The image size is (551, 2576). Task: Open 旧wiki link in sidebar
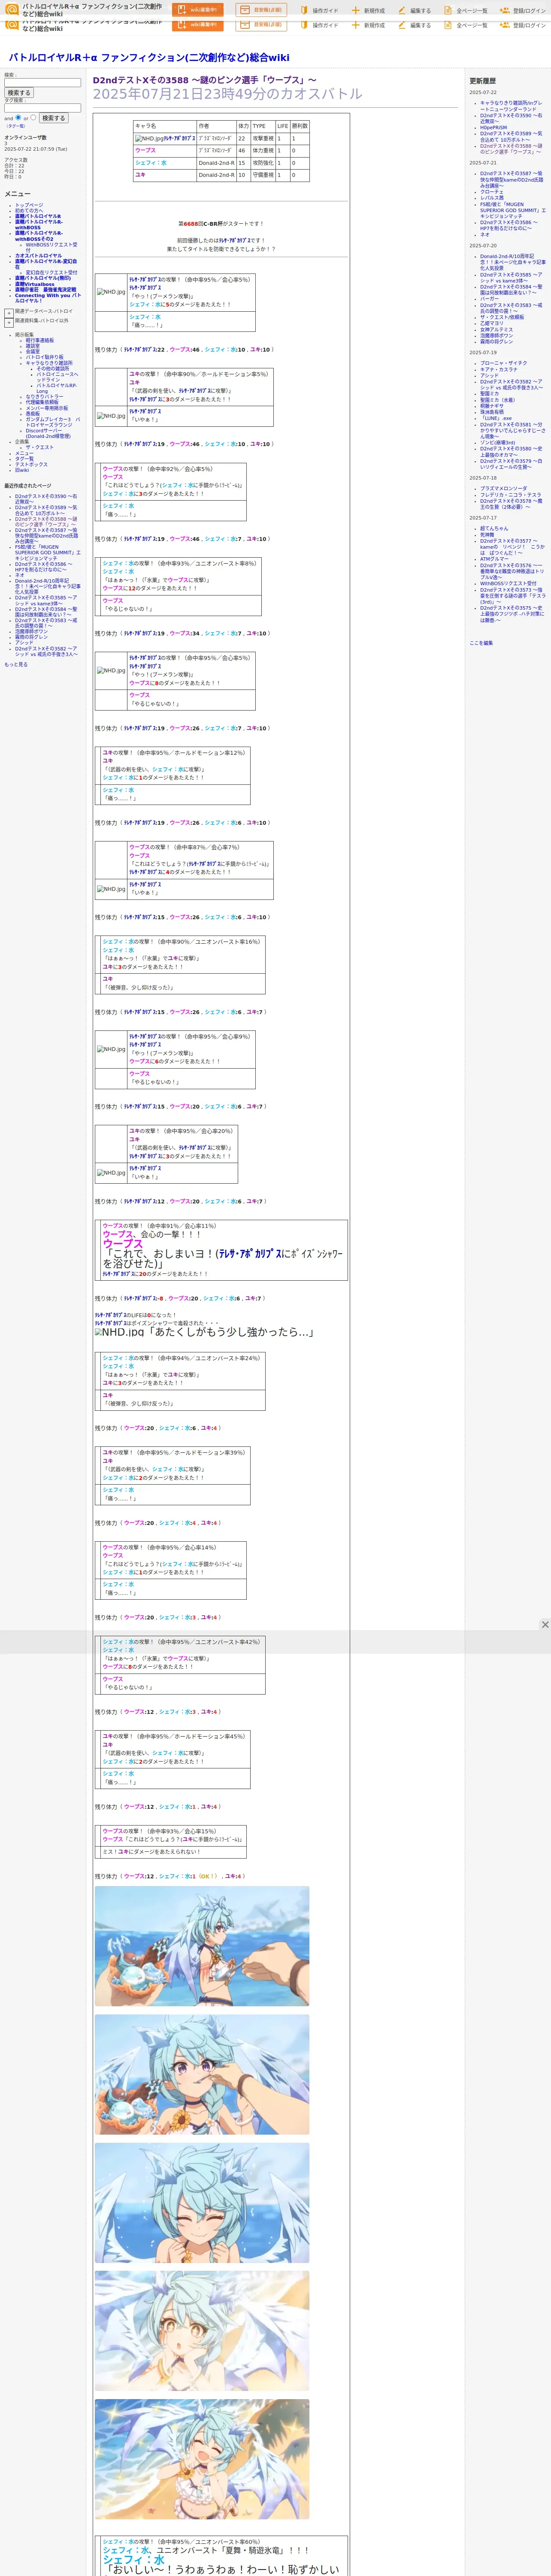pos(22,470)
